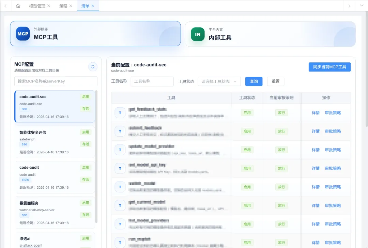Viewport: 368px width, 248px height.
Task: Click the T icon in the third tool row
Action: point(120,150)
